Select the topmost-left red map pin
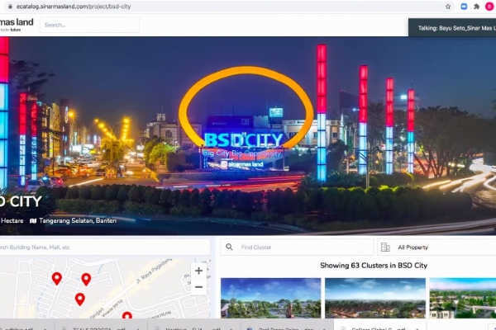This screenshot has height=330, width=496. point(56,278)
